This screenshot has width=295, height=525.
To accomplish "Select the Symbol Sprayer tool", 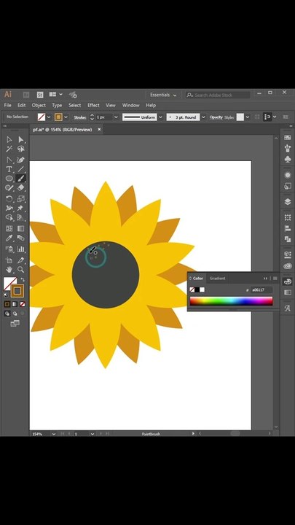I will click(x=9, y=249).
